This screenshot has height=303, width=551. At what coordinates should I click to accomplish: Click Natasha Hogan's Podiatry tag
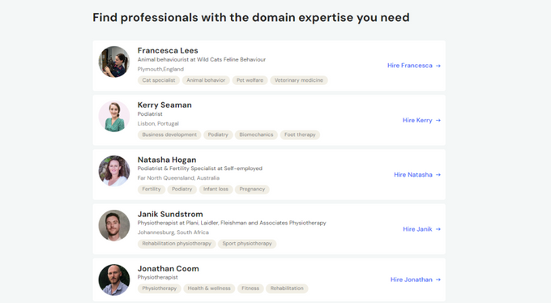(182, 190)
